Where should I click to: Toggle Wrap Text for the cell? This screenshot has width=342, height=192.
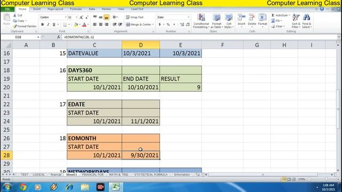tap(135, 17)
